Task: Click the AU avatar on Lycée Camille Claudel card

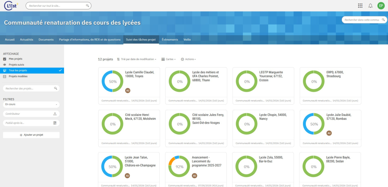Action: point(127,90)
